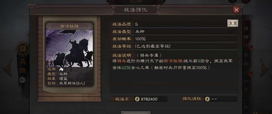The image size is (272, 114).
Task: Open the 详情 side tab
Action: [x=246, y=33]
